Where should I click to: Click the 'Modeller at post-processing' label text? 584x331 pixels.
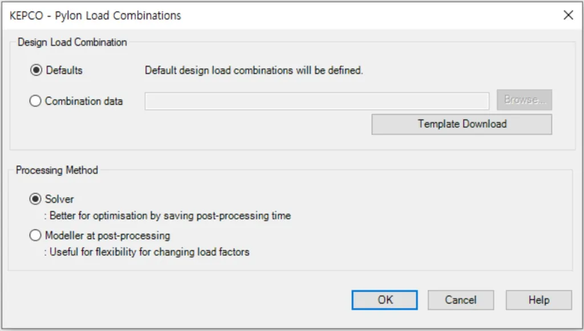[x=107, y=235]
